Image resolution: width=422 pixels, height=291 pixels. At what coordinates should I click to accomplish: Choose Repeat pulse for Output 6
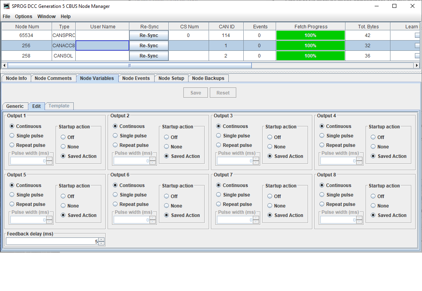[115, 204]
